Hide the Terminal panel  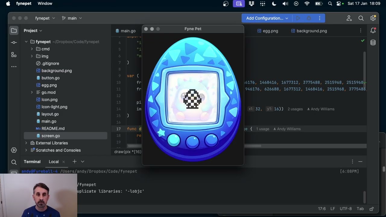point(360,162)
